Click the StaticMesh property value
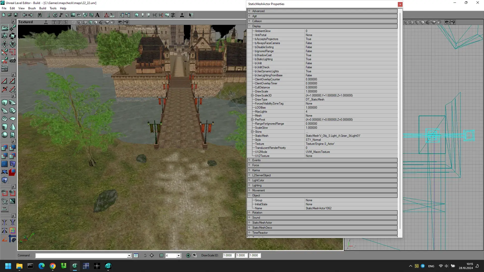Image resolution: width=484 pixels, height=272 pixels. click(x=351, y=136)
